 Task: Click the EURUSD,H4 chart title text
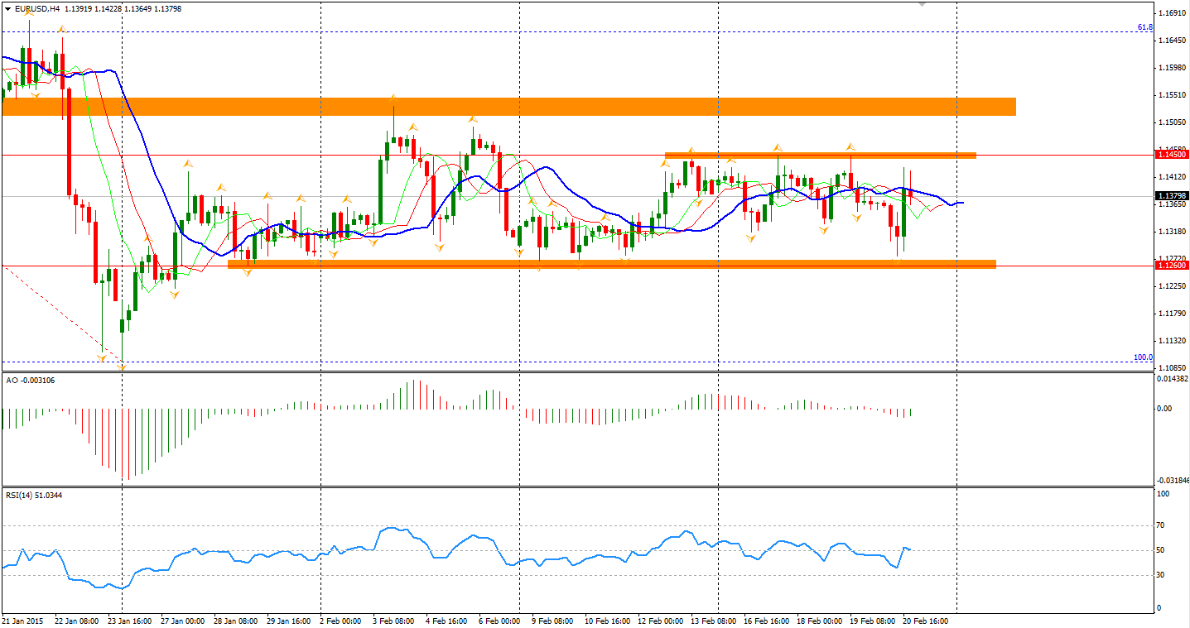click(x=37, y=8)
